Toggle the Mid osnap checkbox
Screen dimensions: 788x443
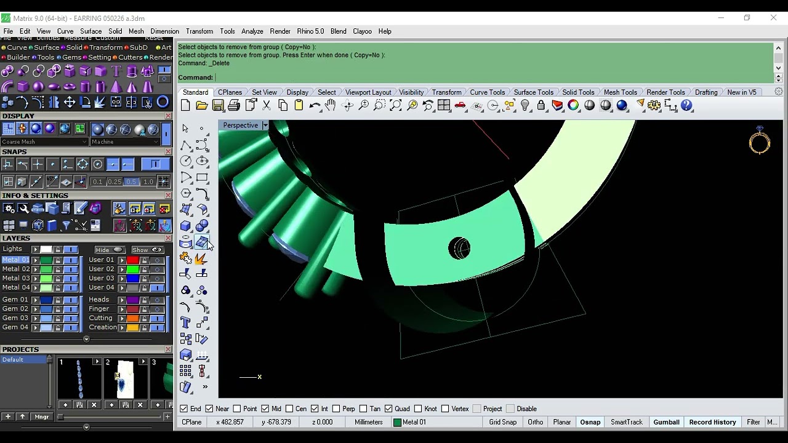265,409
